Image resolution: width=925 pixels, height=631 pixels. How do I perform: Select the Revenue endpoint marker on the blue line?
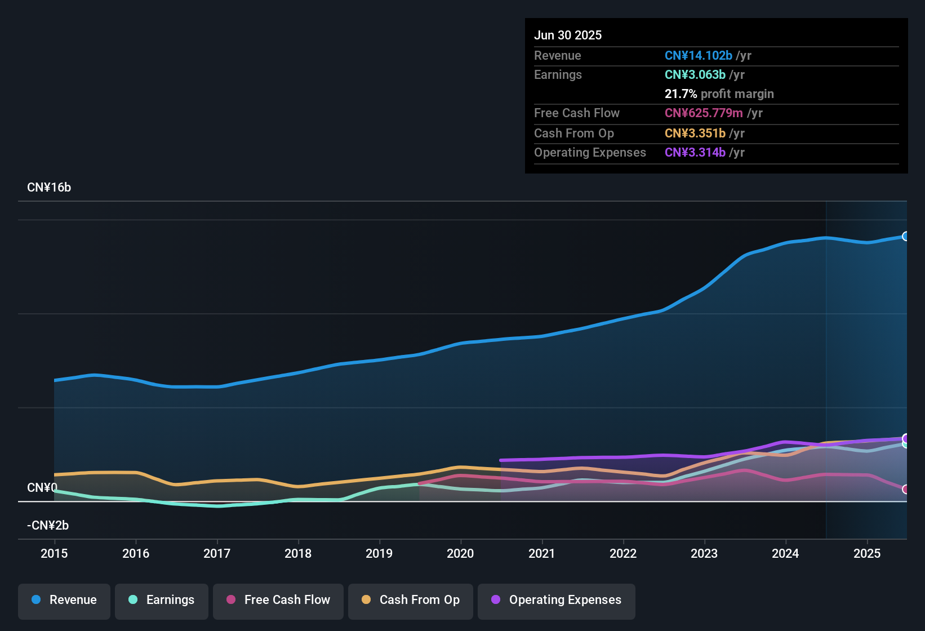pyautogui.click(x=906, y=236)
